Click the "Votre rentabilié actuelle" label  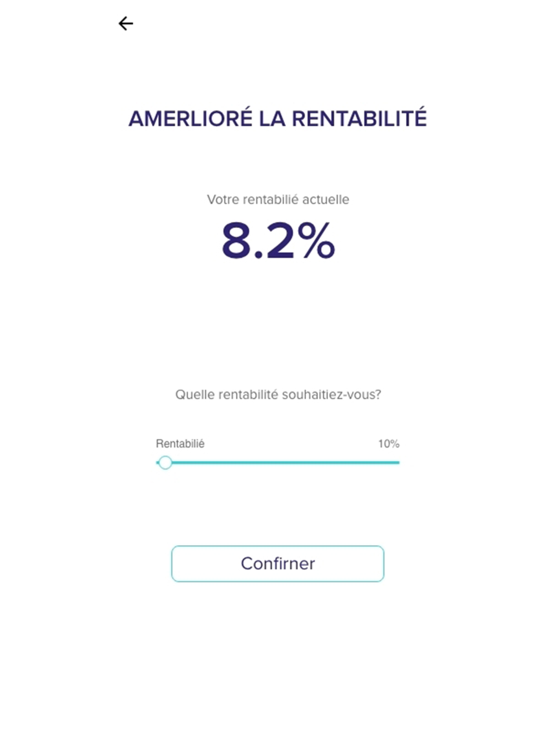coord(278,199)
